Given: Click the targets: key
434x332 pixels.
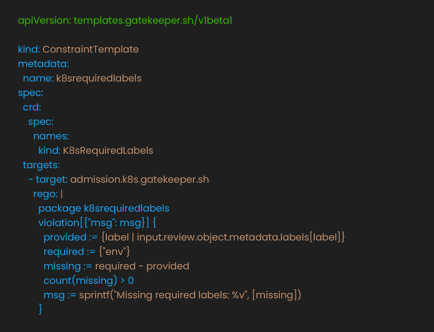Looking at the screenshot, I should point(41,165).
